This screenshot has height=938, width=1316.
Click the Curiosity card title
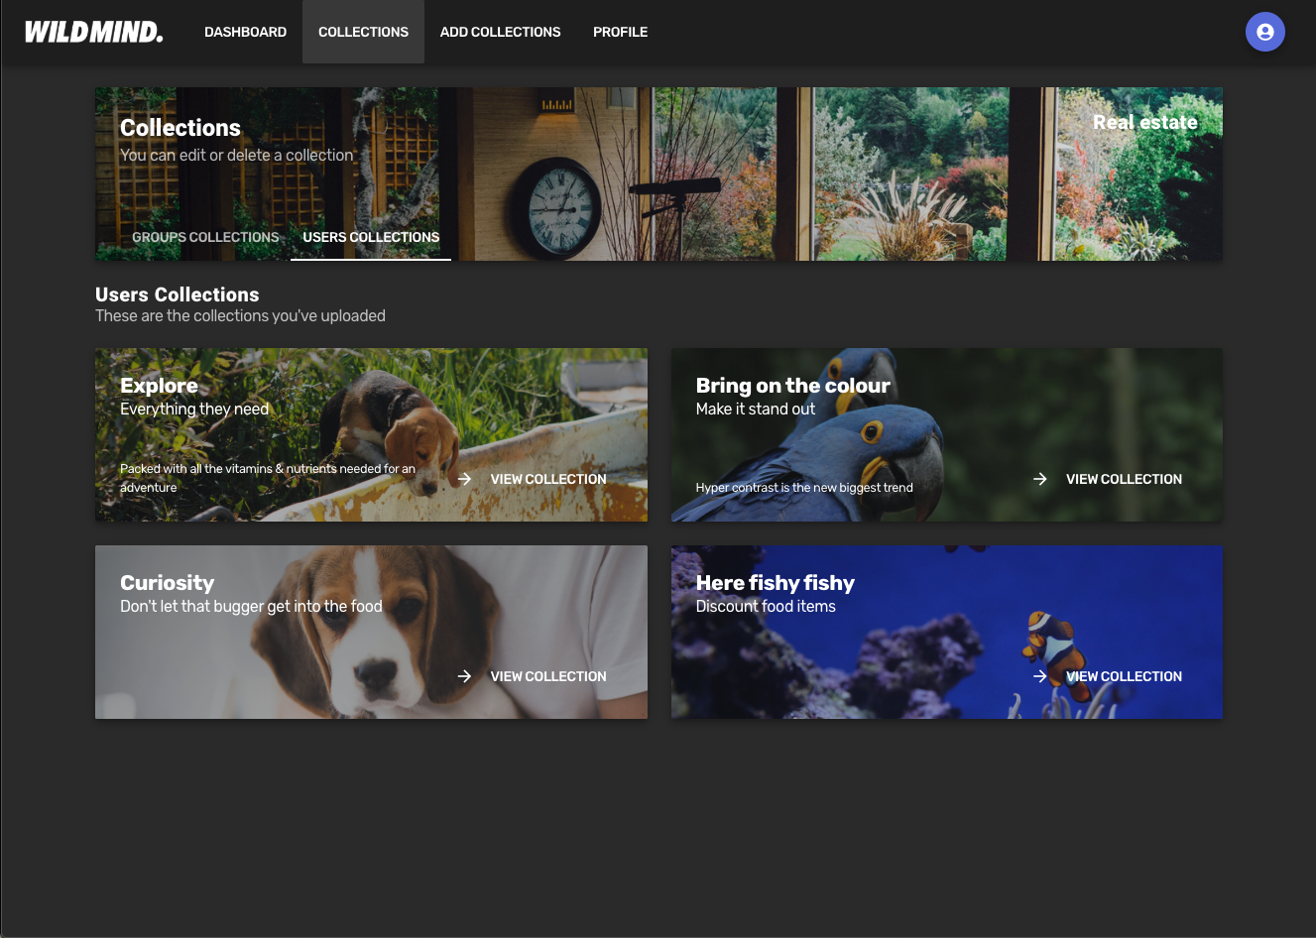(x=167, y=583)
